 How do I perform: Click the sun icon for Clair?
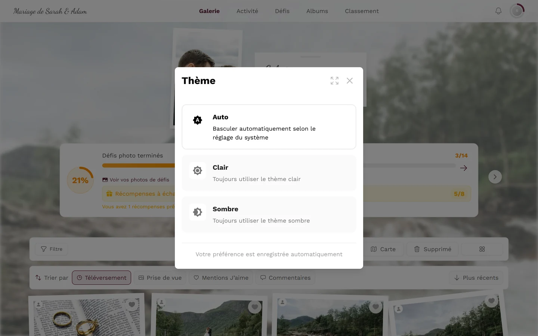click(198, 171)
